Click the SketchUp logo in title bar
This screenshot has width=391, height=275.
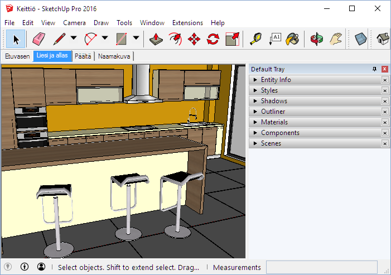point(9,8)
